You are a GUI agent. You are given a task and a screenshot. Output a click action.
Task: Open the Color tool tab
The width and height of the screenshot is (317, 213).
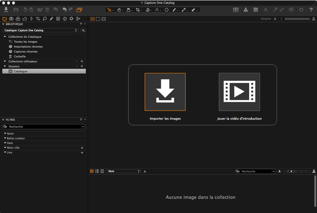18,19
